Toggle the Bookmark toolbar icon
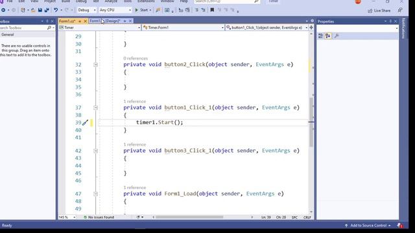Viewport: 415px width, 233px height. pos(212,10)
